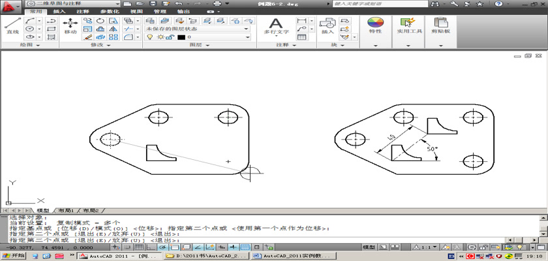Image resolution: width=548 pixels, height=261 pixels.
Task: Click the print icon in quick access toolbar
Action: [216, 4]
